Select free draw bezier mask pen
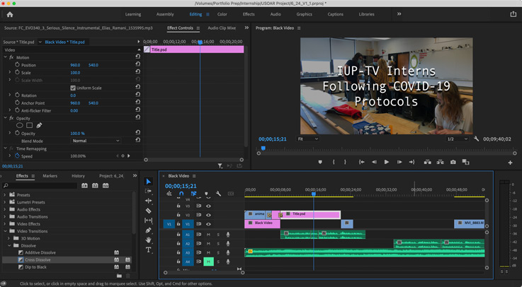Image resolution: width=522 pixels, height=287 pixels. (39, 126)
